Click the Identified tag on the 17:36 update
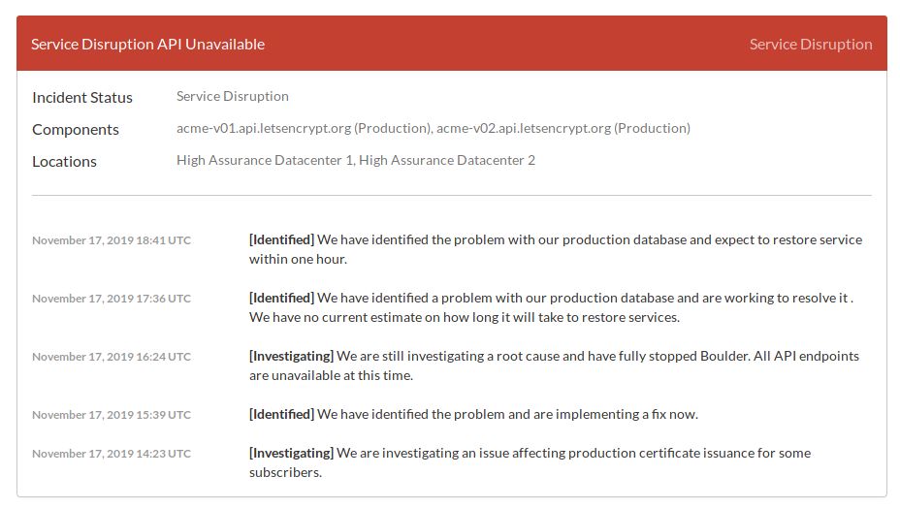Screen dimensions: 900x508 click(281, 298)
